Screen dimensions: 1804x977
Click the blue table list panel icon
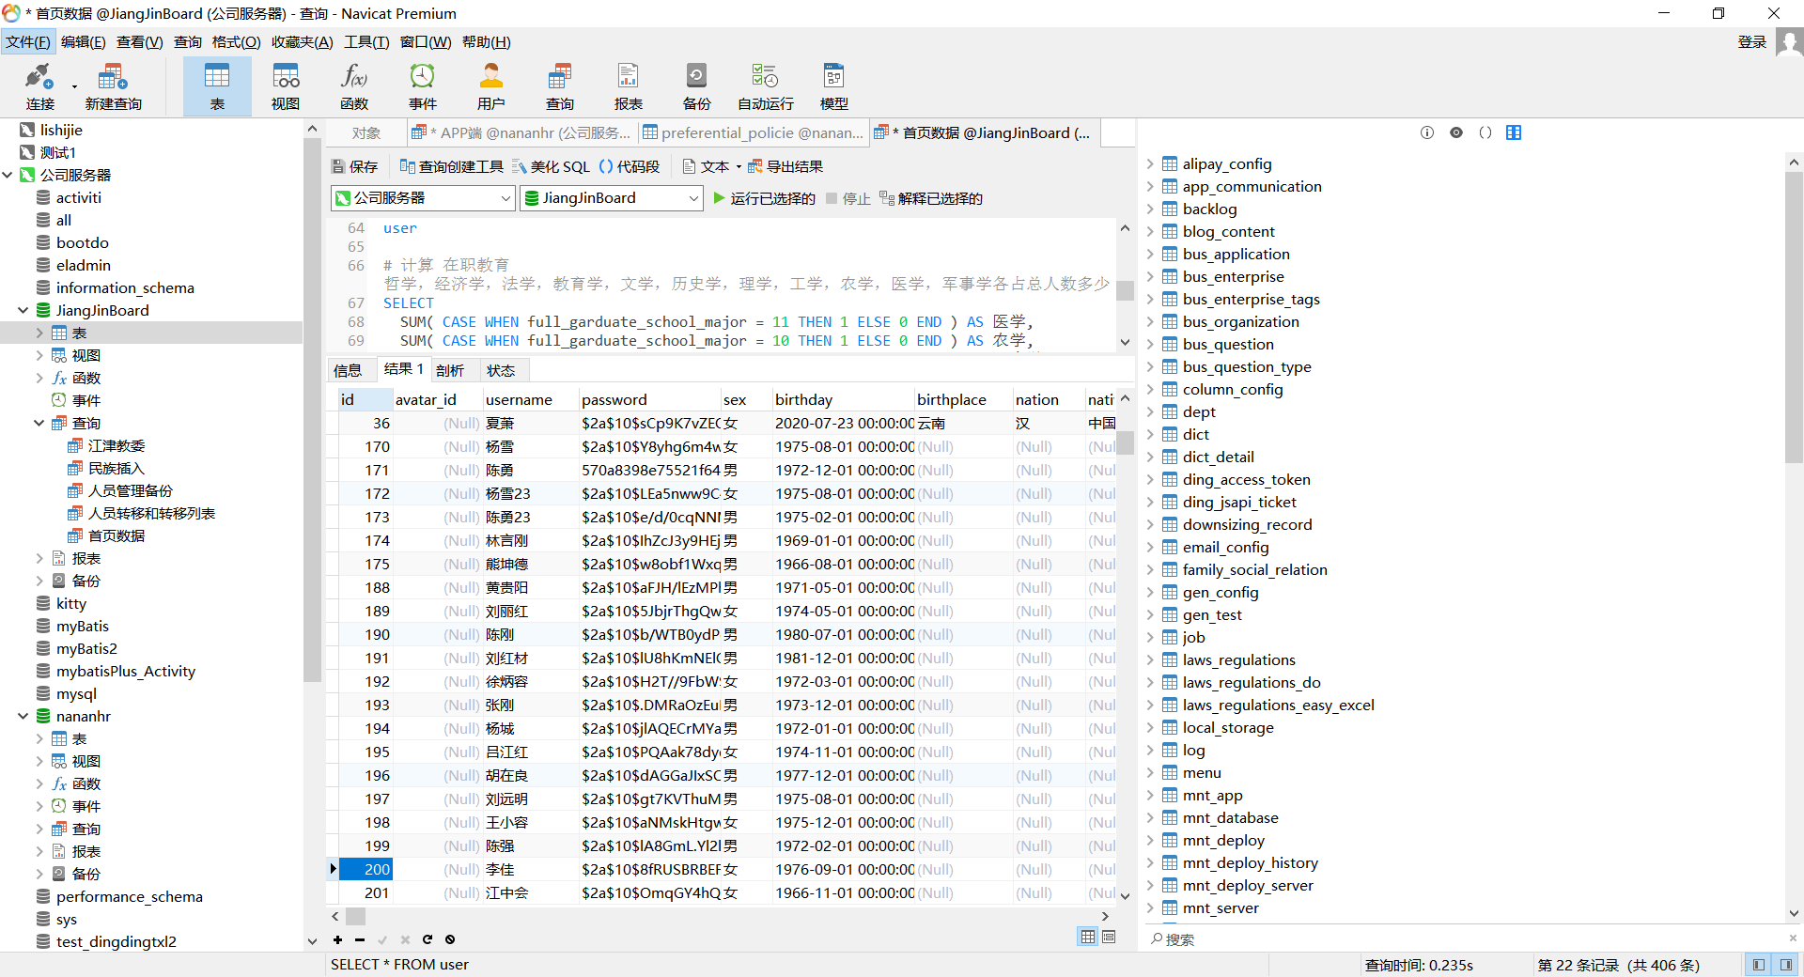[x=1514, y=132]
